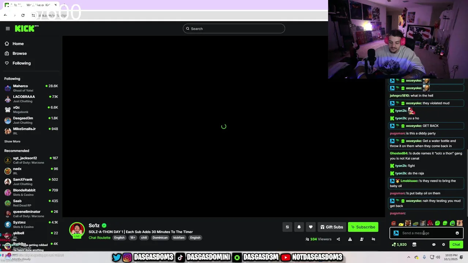Toggle follow with the heart button
Image resolution: width=468 pixels, height=263 pixels.
tap(311, 227)
